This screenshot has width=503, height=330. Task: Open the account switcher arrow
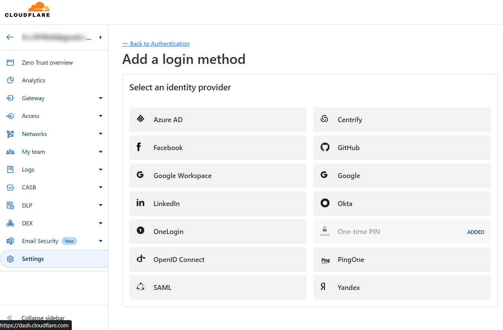(x=100, y=37)
